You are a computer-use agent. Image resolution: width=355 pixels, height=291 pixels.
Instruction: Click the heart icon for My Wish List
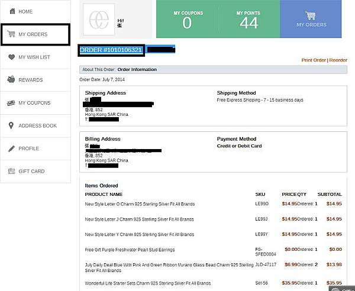click(x=11, y=57)
